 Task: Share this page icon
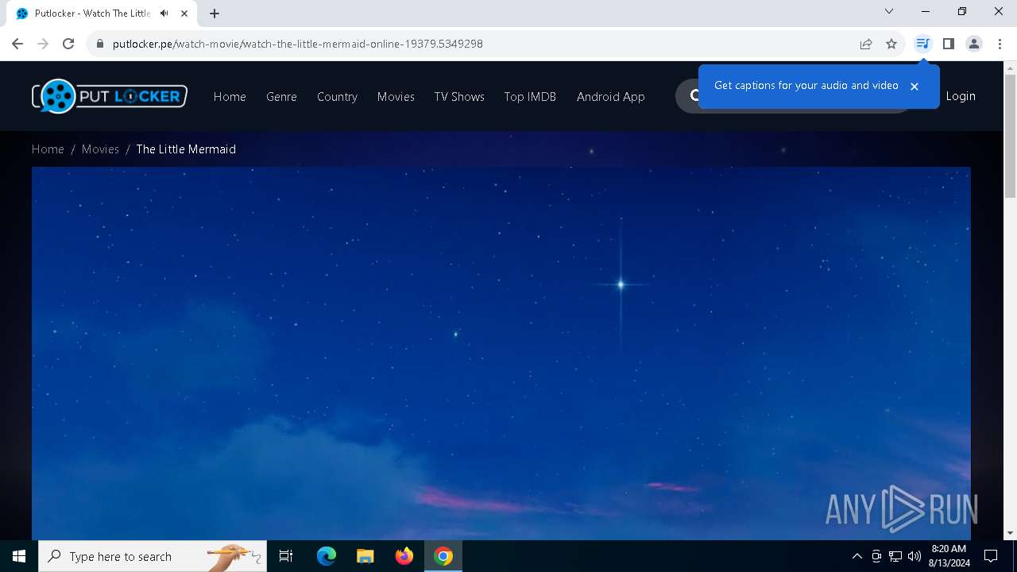point(866,44)
